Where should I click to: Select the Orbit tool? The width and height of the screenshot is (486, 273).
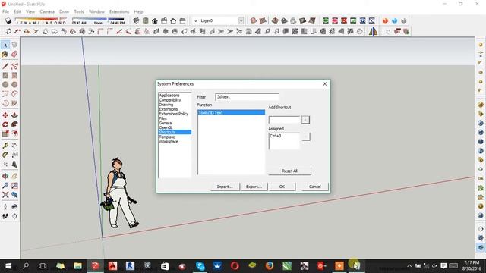[5, 177]
